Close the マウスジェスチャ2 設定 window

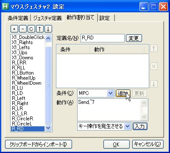tap(163, 7)
